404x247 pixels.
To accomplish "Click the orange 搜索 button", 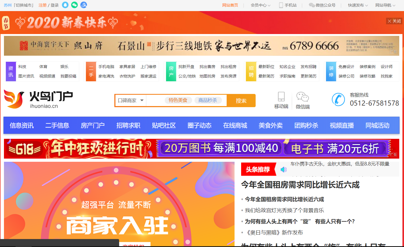I will [x=241, y=101].
